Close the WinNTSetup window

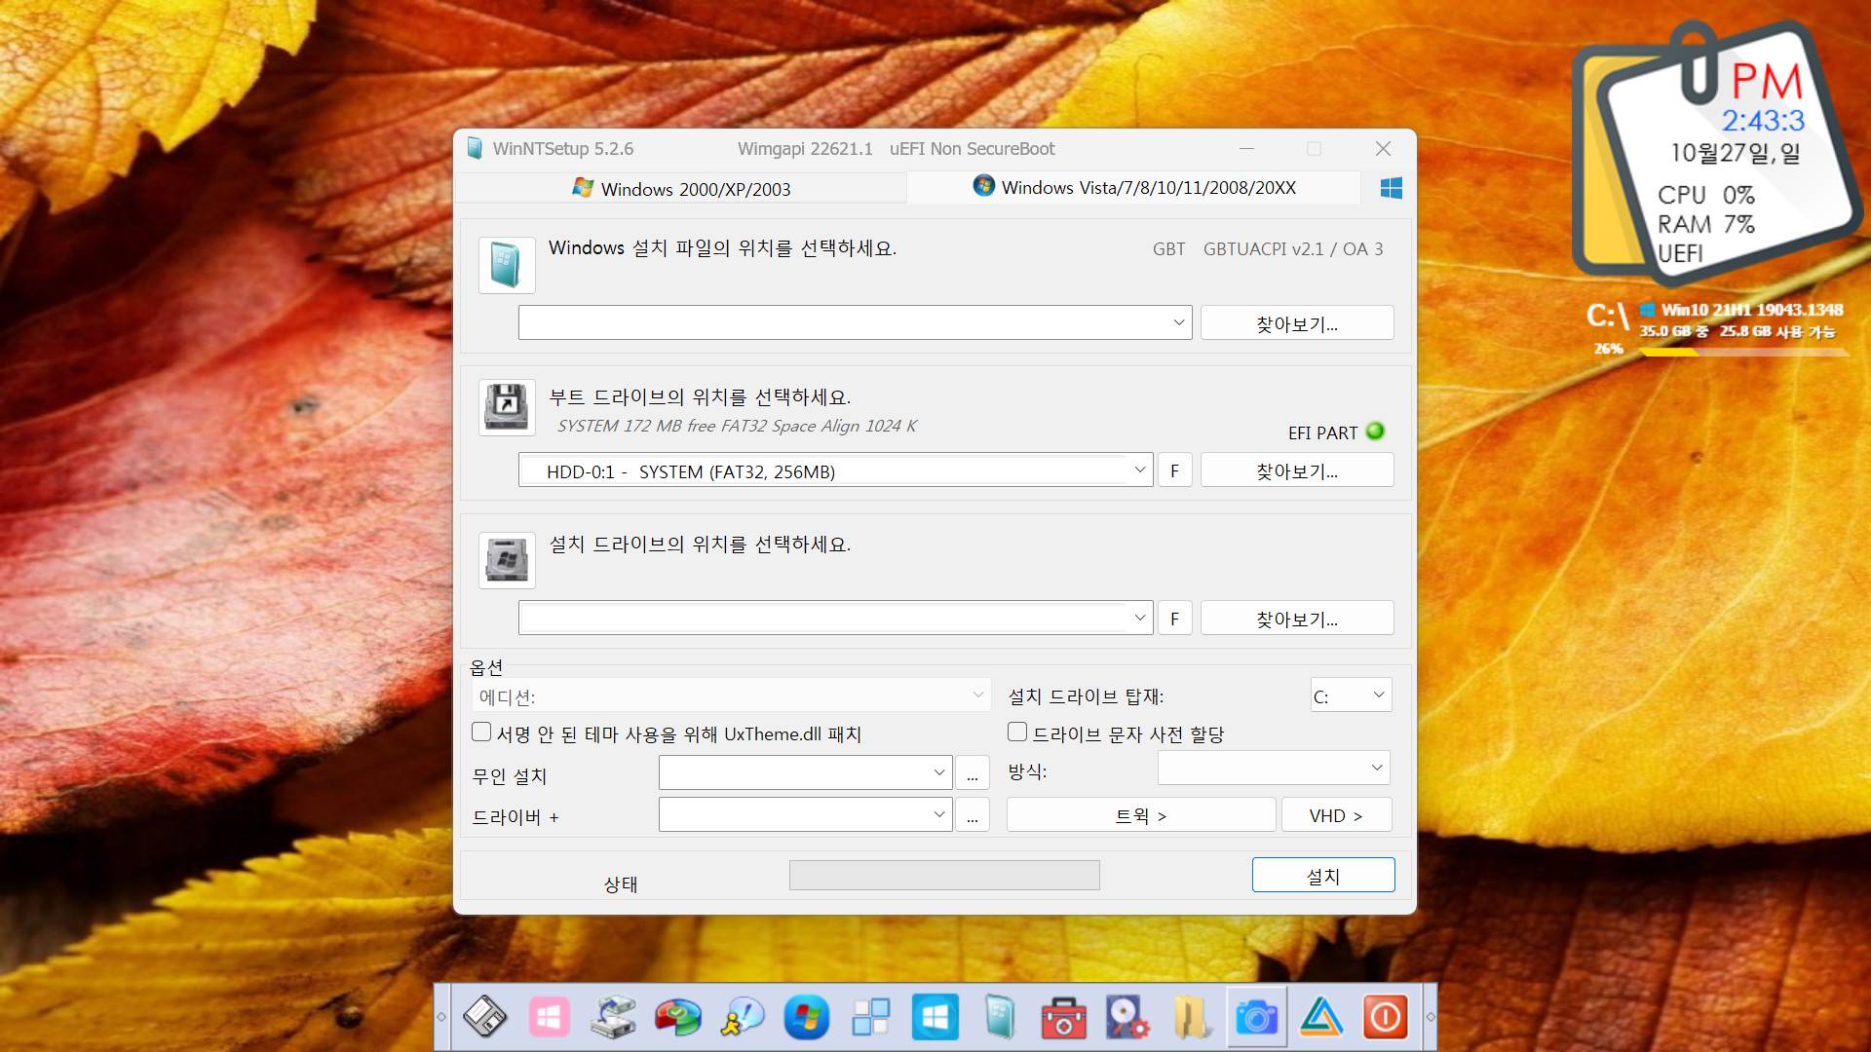pos(1383,148)
